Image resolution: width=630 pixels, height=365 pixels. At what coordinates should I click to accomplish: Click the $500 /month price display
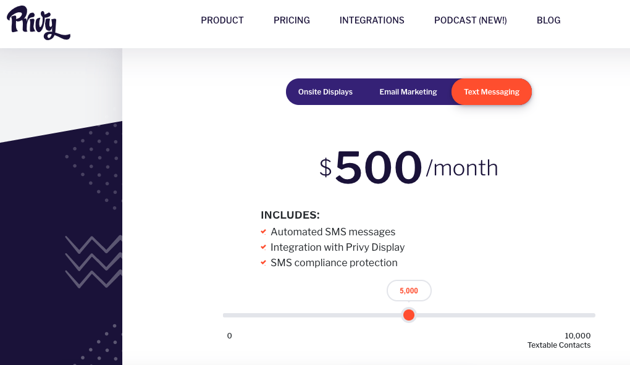(x=409, y=167)
